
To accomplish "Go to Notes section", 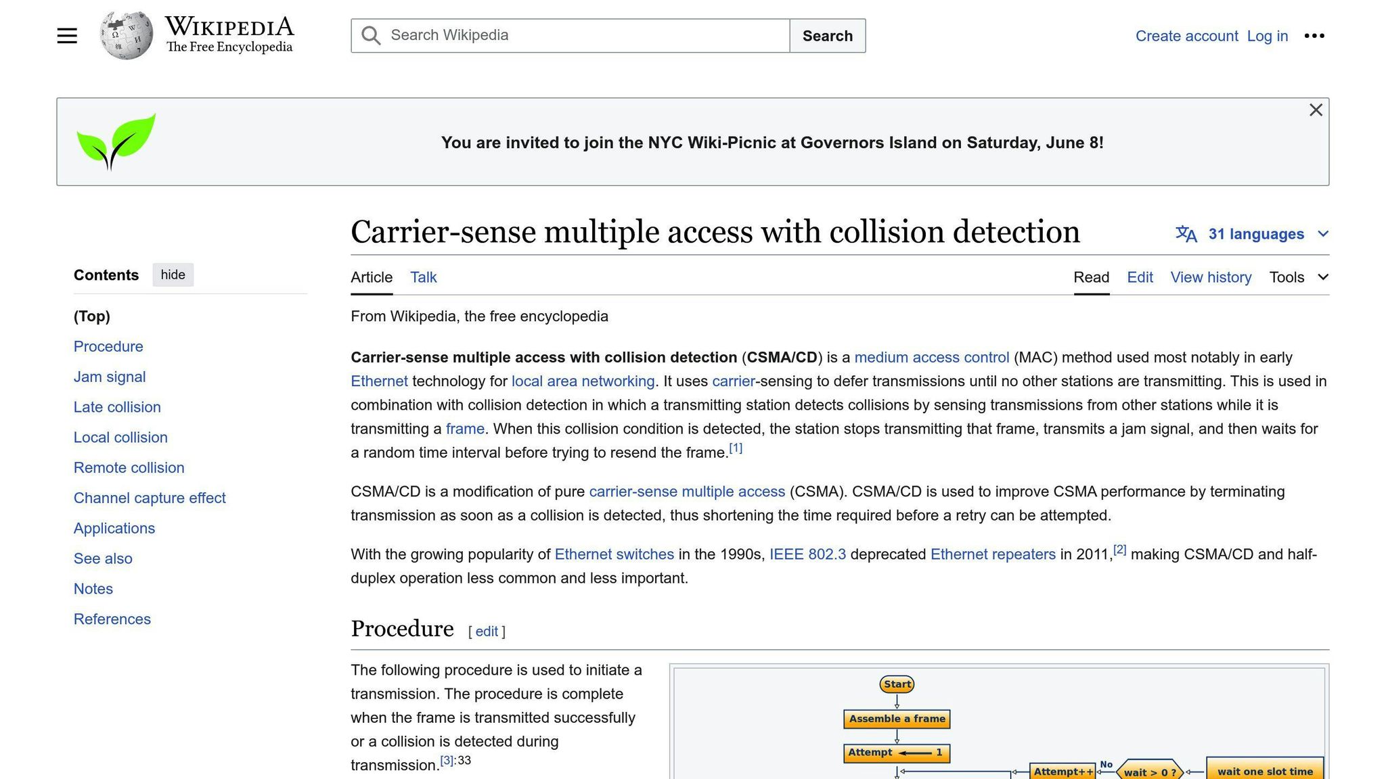I will coord(93,589).
